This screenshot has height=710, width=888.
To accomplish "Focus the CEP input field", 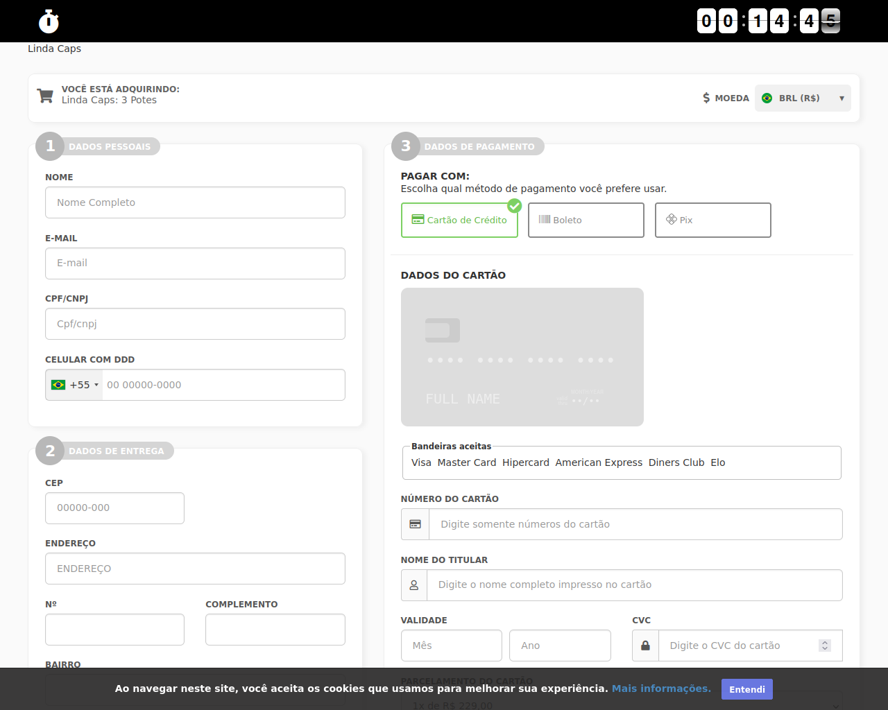I will (114, 508).
